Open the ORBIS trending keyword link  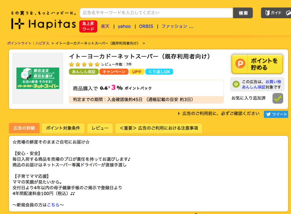[x=146, y=26]
